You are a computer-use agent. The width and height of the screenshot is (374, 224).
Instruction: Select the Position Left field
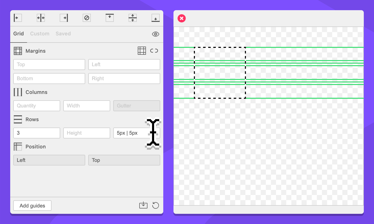pyautogui.click(x=49, y=160)
